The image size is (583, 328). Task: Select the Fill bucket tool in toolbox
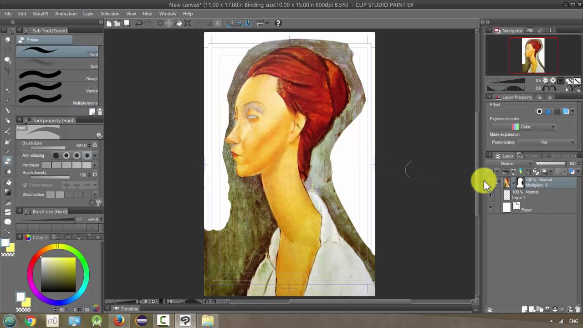pyautogui.click(x=8, y=182)
